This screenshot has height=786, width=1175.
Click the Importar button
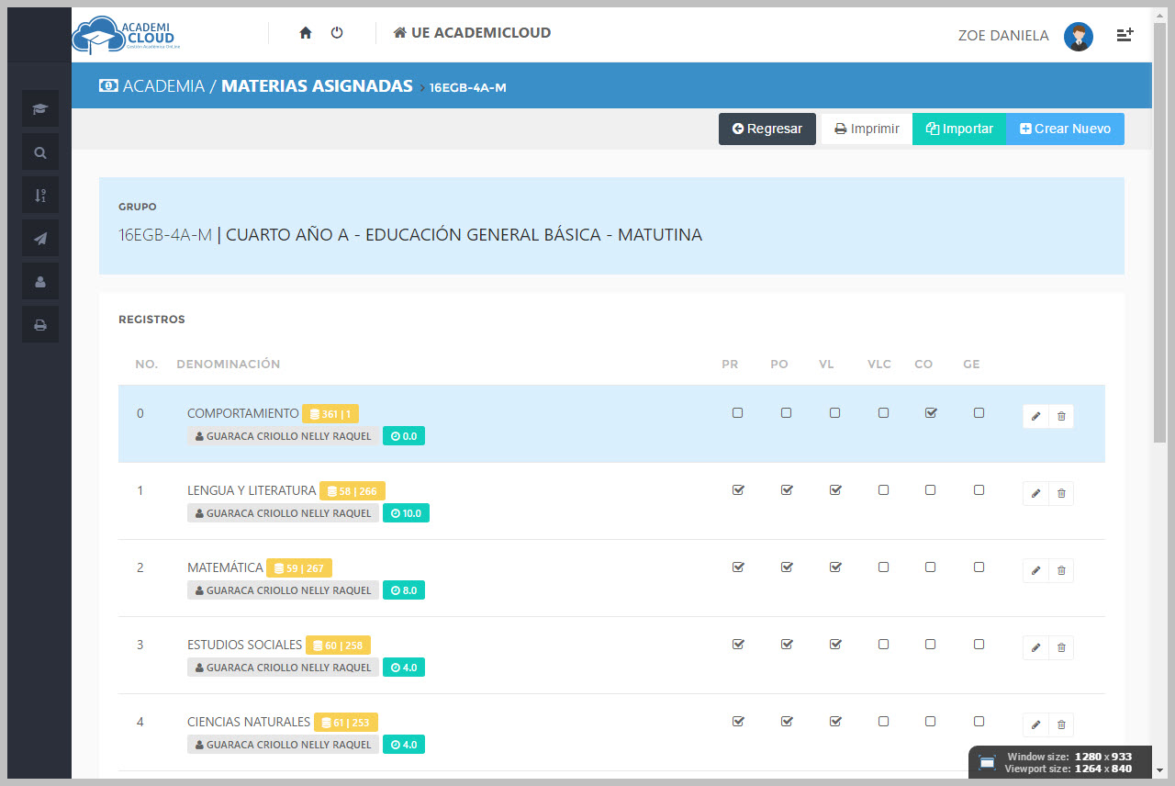click(x=959, y=129)
